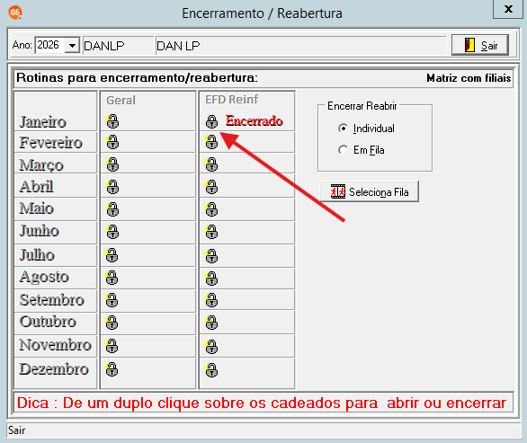Click the EFD Reinf padlock for Agosto

211,279
